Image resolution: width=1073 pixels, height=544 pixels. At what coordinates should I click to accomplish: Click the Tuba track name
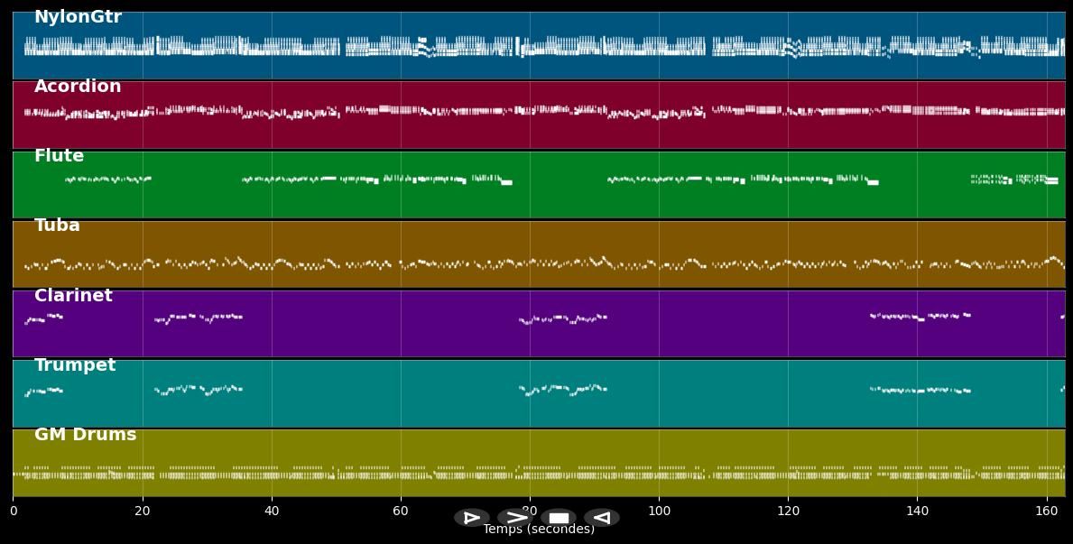(57, 226)
